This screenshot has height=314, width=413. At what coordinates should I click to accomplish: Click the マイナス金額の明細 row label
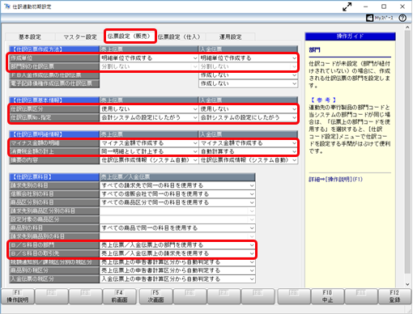tap(54, 143)
